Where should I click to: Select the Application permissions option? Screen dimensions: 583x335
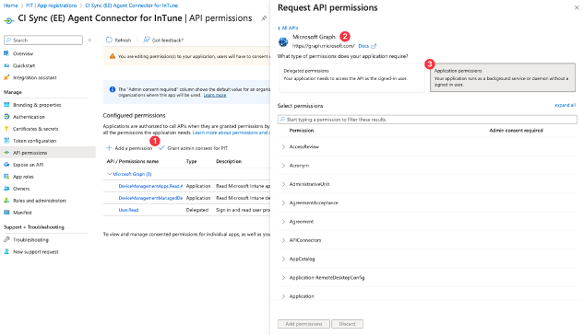(x=503, y=77)
